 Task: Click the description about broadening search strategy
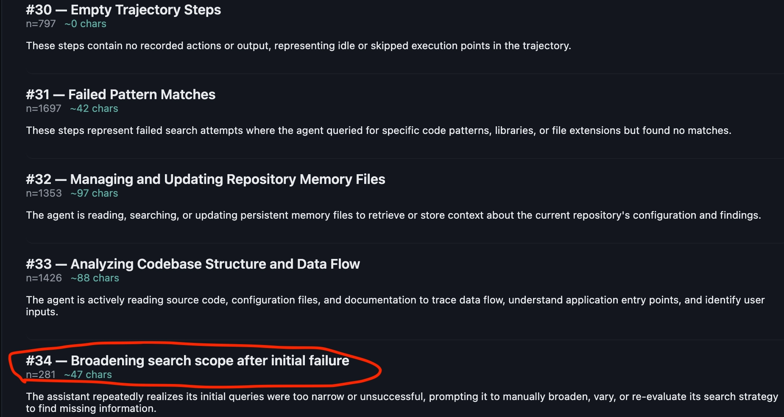click(x=402, y=403)
